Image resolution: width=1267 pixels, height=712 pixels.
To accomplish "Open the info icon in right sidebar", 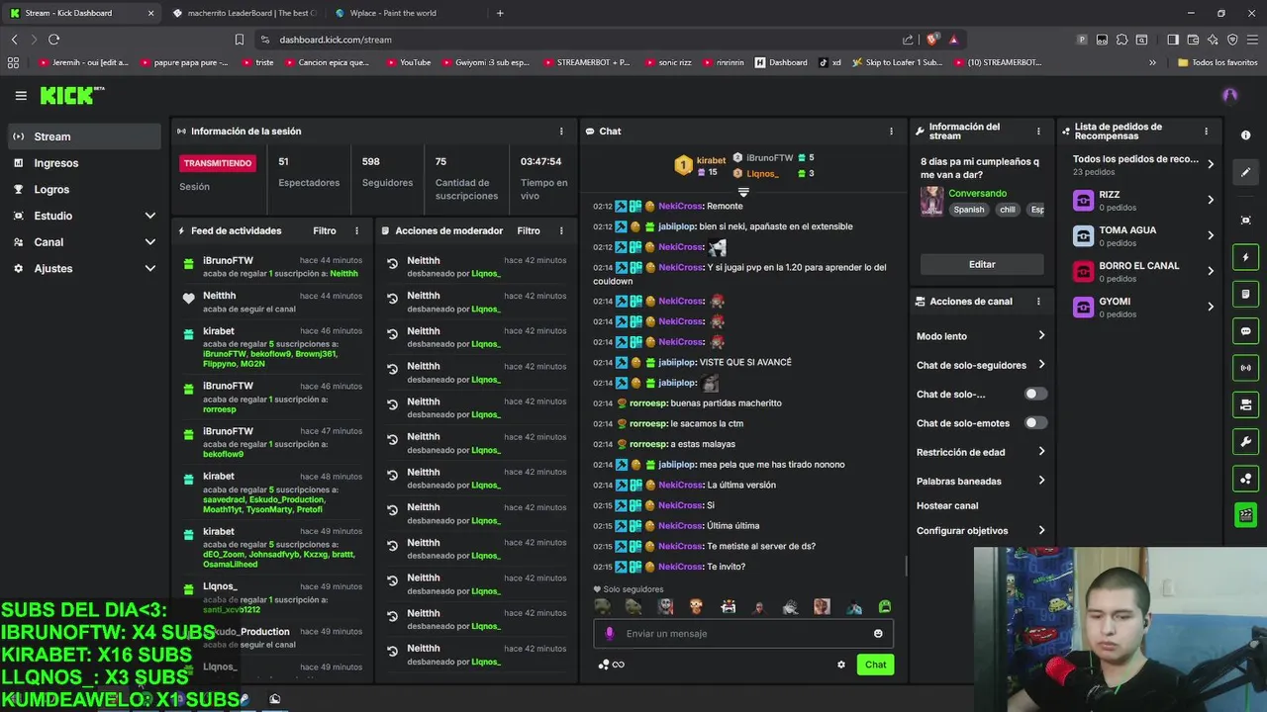I will [x=1246, y=135].
